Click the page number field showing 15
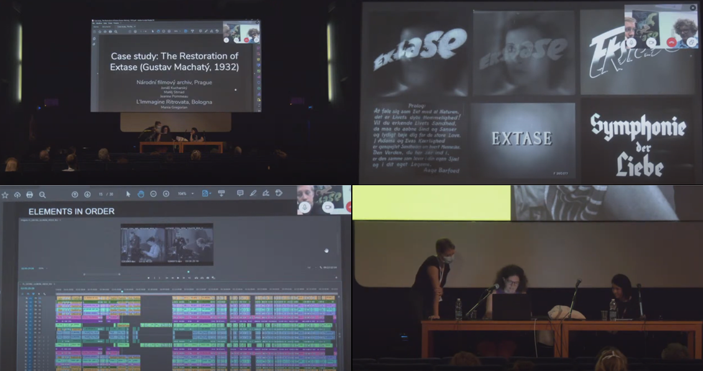 coord(101,195)
